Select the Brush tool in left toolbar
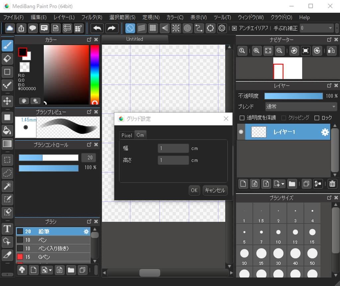340x286 pixels. 7,46
